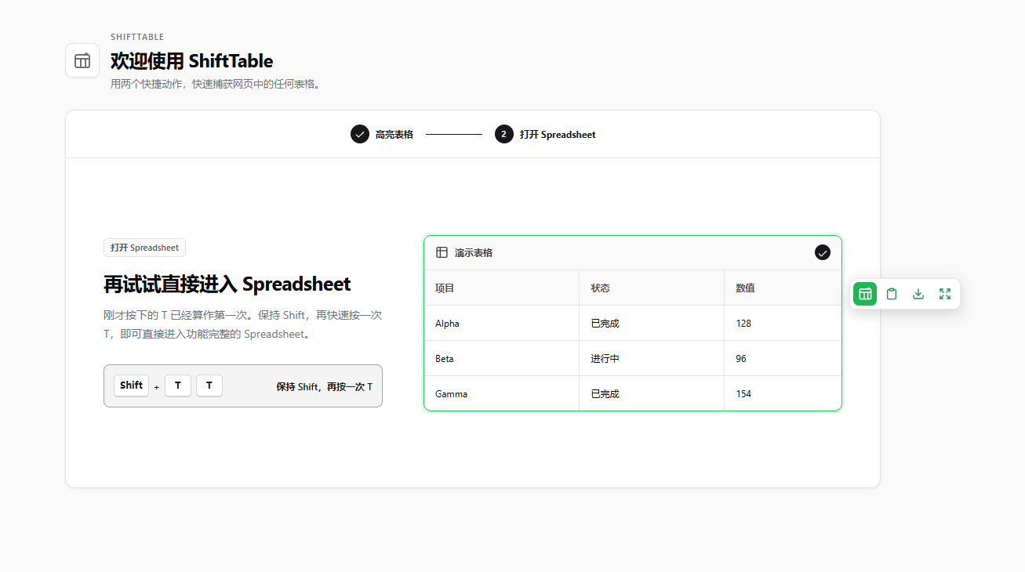Select Gamma row's 已完成 status cell
Screen dimensions: 1025x572
click(x=652, y=393)
